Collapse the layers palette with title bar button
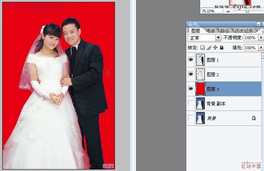Image resolution: width=264 pixels, height=171 pixels. (x=258, y=24)
